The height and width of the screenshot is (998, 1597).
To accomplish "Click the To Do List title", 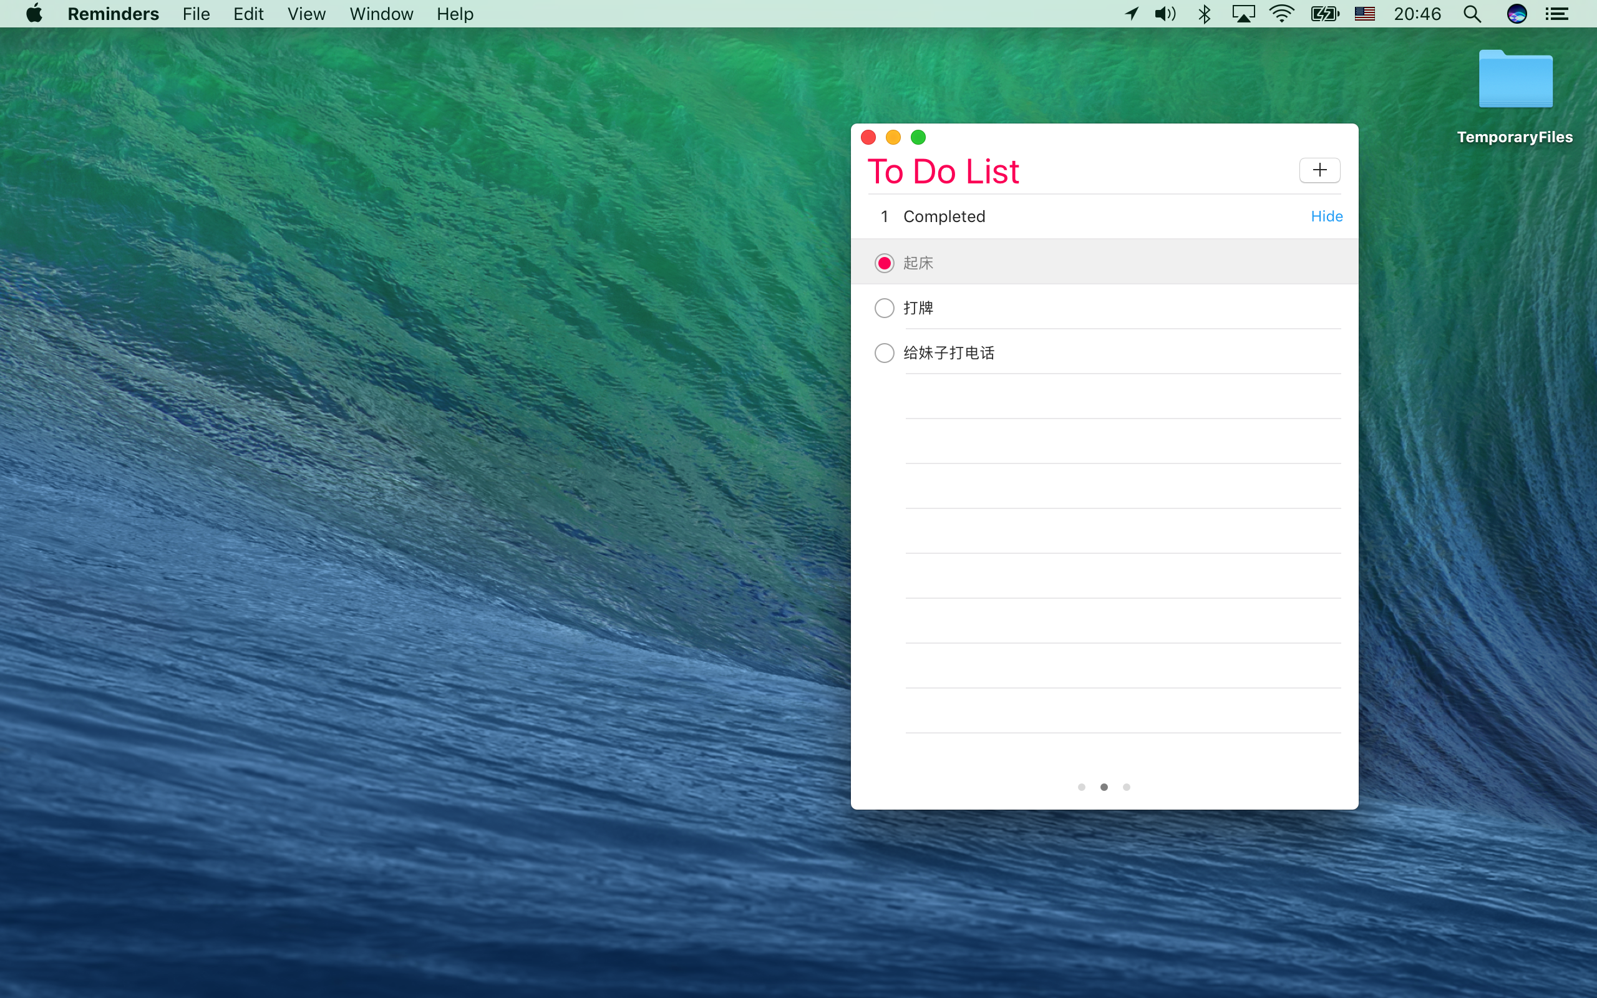I will coord(943,172).
